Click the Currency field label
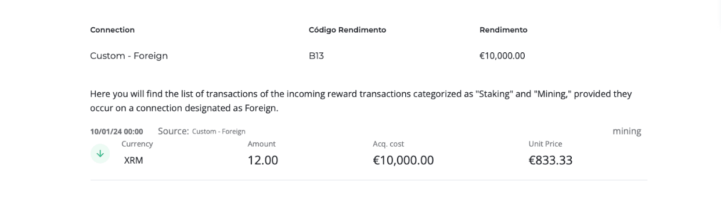 click(x=137, y=144)
